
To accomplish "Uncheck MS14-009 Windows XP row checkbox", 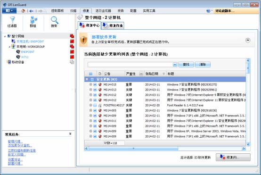I will click(x=95, y=131).
